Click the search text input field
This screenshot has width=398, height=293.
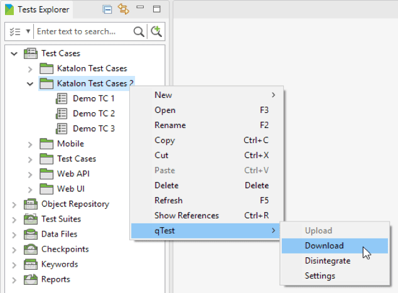[82, 31]
